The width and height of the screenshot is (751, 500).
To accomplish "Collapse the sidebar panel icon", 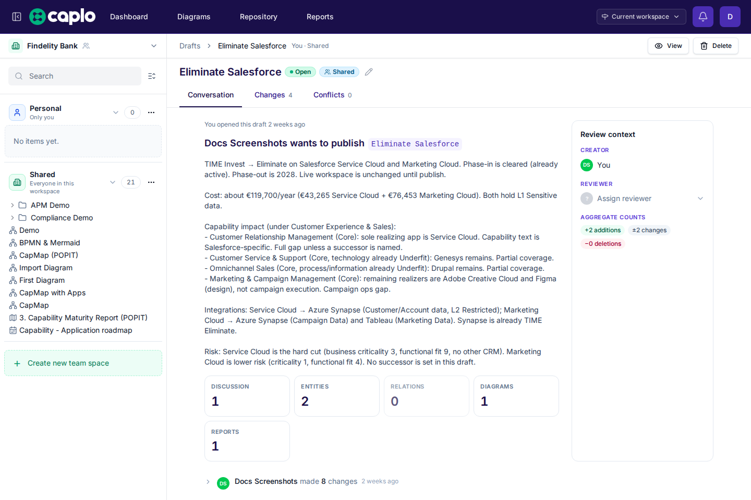I will pos(17,17).
